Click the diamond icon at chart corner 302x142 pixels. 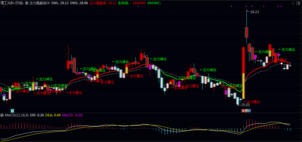click(293, 3)
